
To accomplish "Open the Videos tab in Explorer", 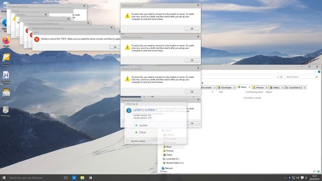I will click(276, 87).
